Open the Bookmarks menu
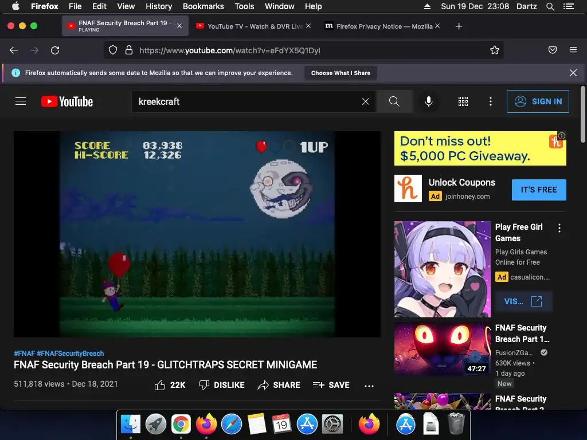587x440 pixels. (x=204, y=6)
